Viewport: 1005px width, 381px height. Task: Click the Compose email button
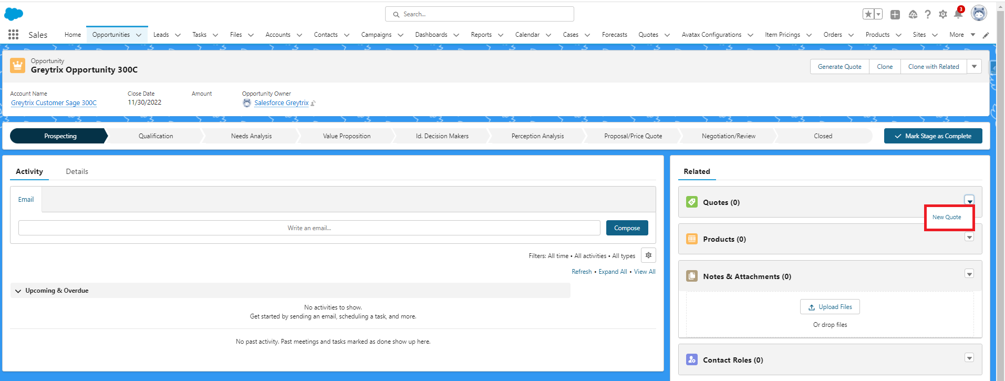coord(627,228)
